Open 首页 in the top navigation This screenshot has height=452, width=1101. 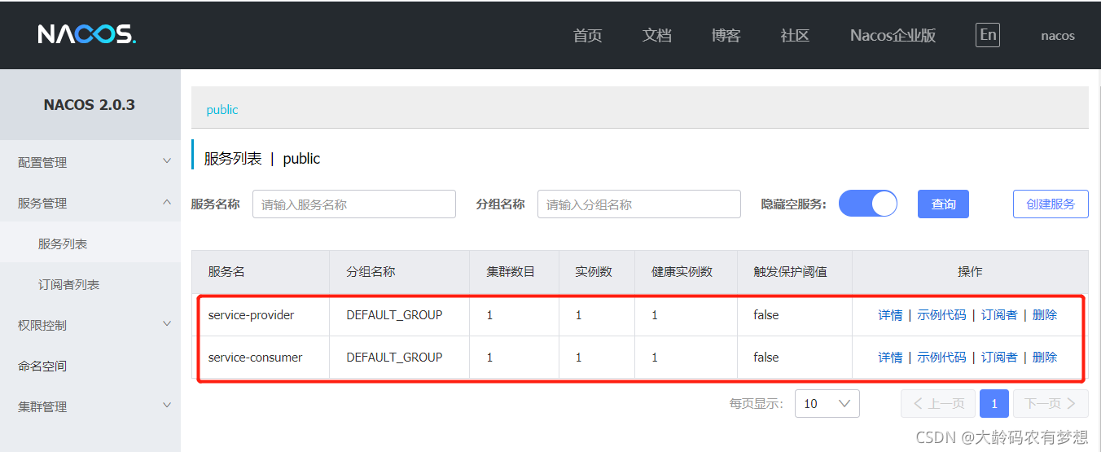tap(587, 35)
